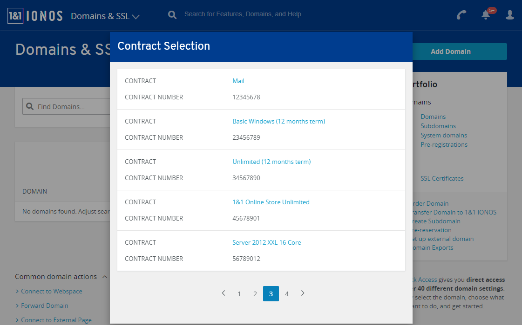This screenshot has height=325, width=522.
Task: Click the Order Domain link
Action: tap(430, 203)
